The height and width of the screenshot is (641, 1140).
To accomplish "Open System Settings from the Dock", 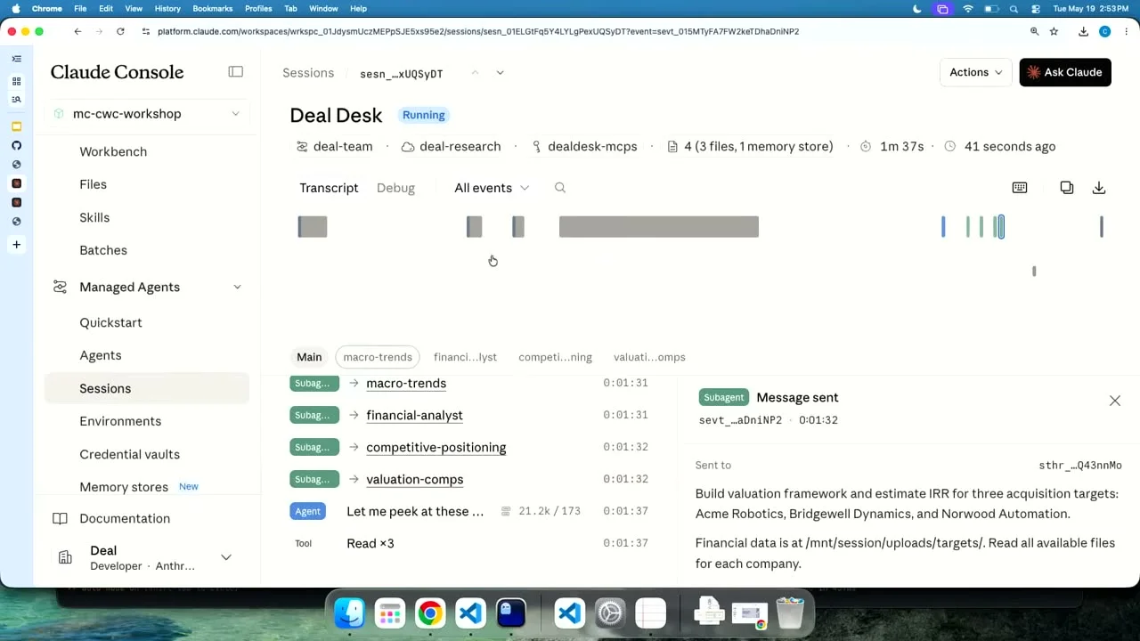I will click(x=610, y=613).
